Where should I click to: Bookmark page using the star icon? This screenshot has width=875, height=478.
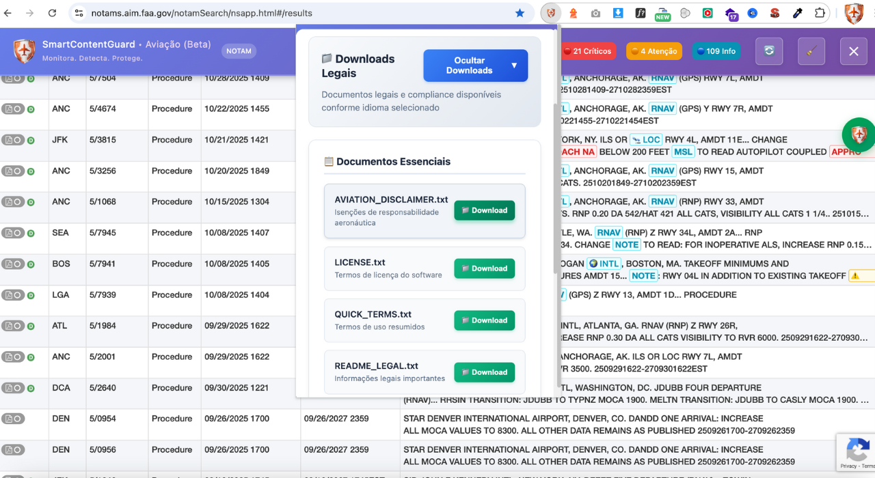click(x=520, y=13)
